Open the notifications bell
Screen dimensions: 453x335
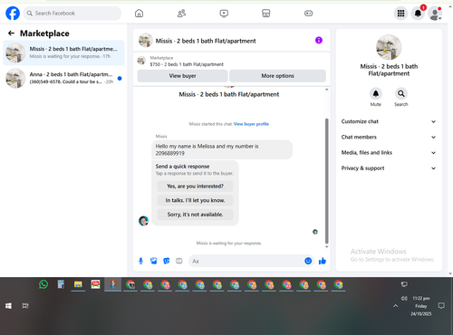[418, 14]
